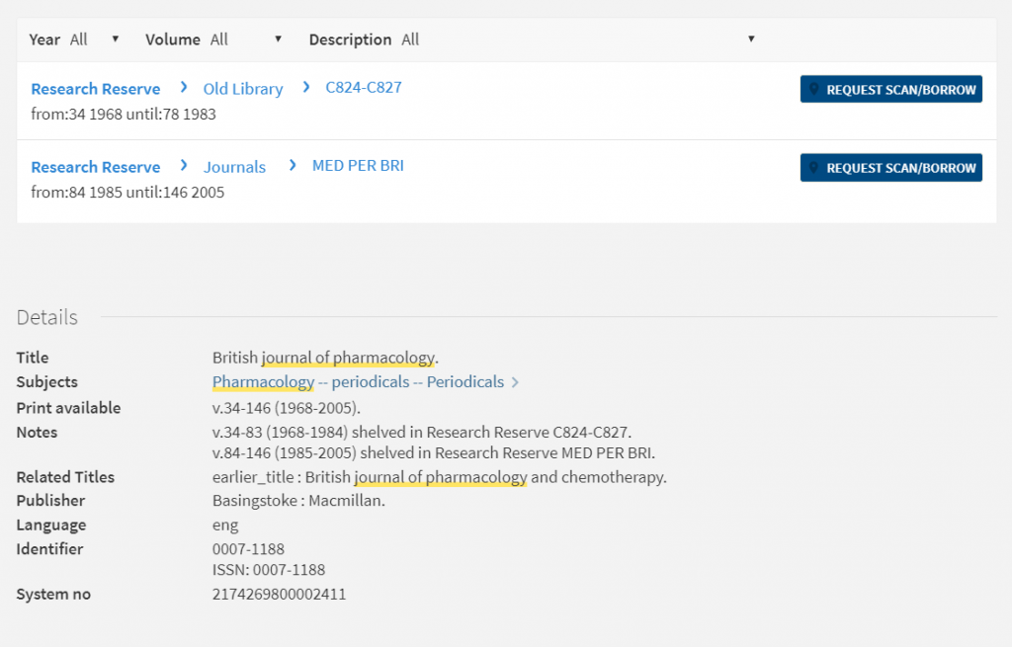Select the MED PER BRI shelf link
Viewport: 1012px width, 647px height.
[358, 165]
